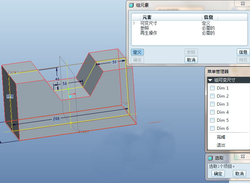Click the 200 length dimension on model
250x183 pixels.
click(x=56, y=119)
